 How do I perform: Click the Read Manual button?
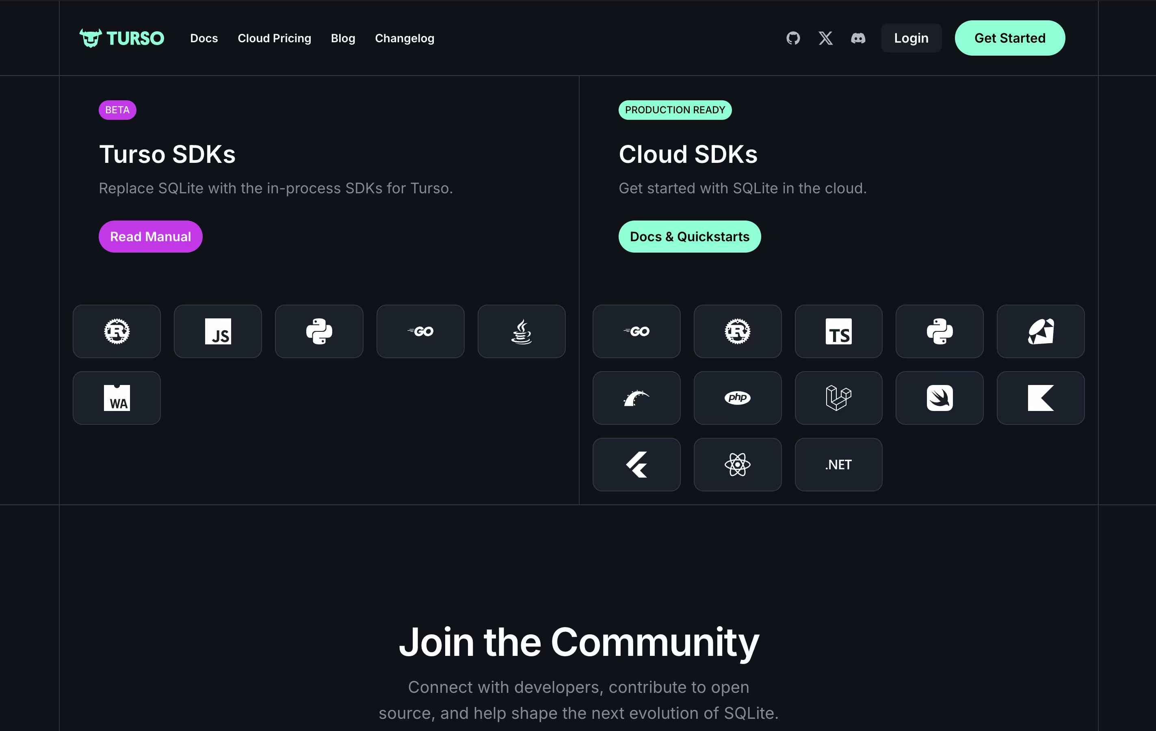(150, 237)
